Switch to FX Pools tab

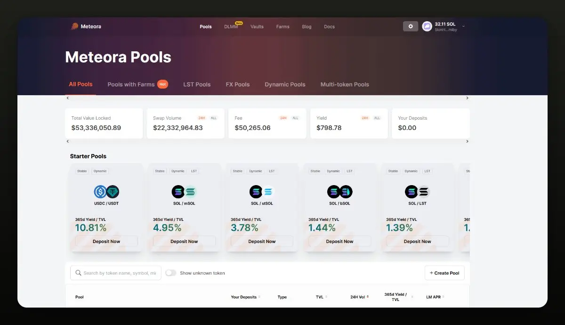tap(238, 84)
